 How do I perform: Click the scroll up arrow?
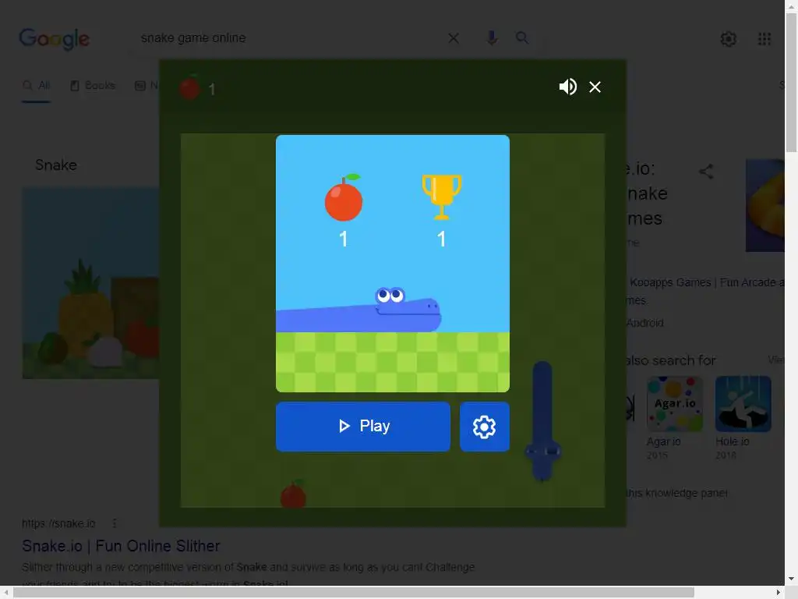[791, 5]
